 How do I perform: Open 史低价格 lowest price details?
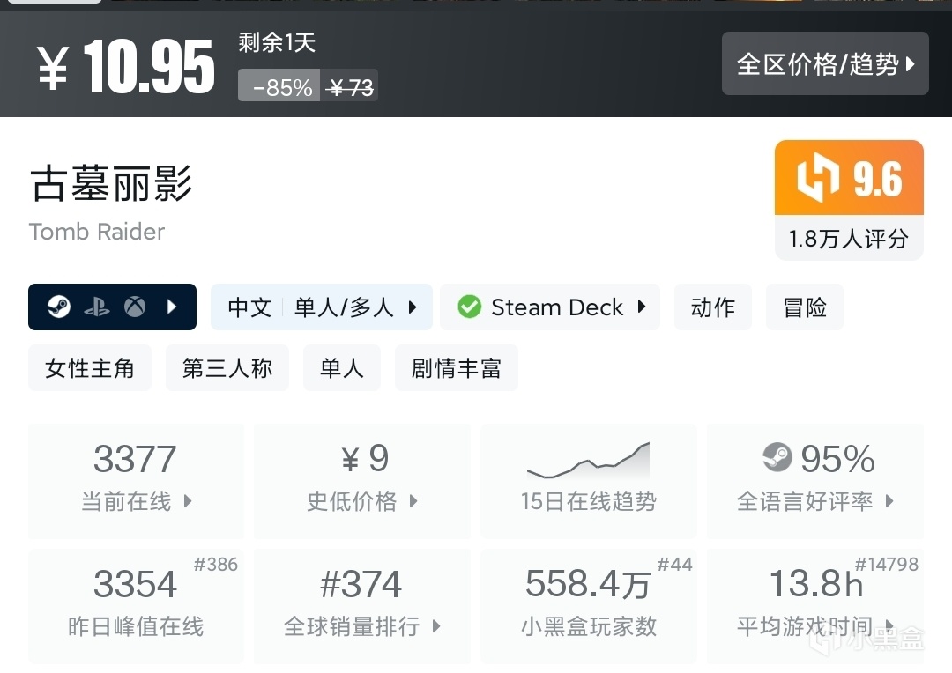pyautogui.click(x=362, y=480)
